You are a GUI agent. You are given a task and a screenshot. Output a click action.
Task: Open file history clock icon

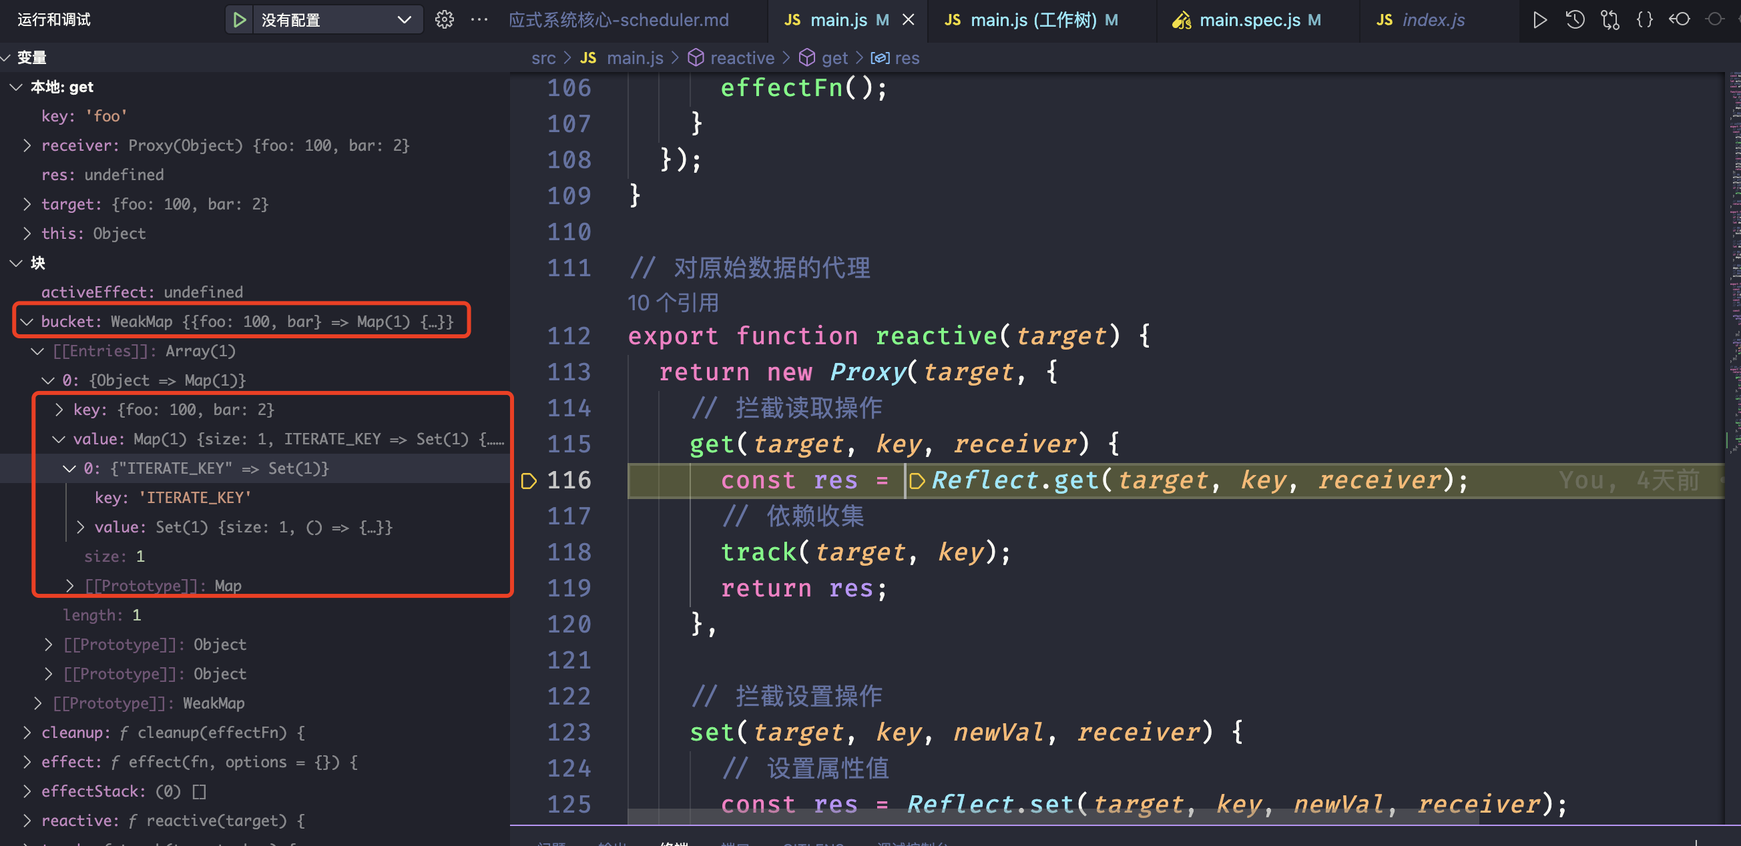1575,19
